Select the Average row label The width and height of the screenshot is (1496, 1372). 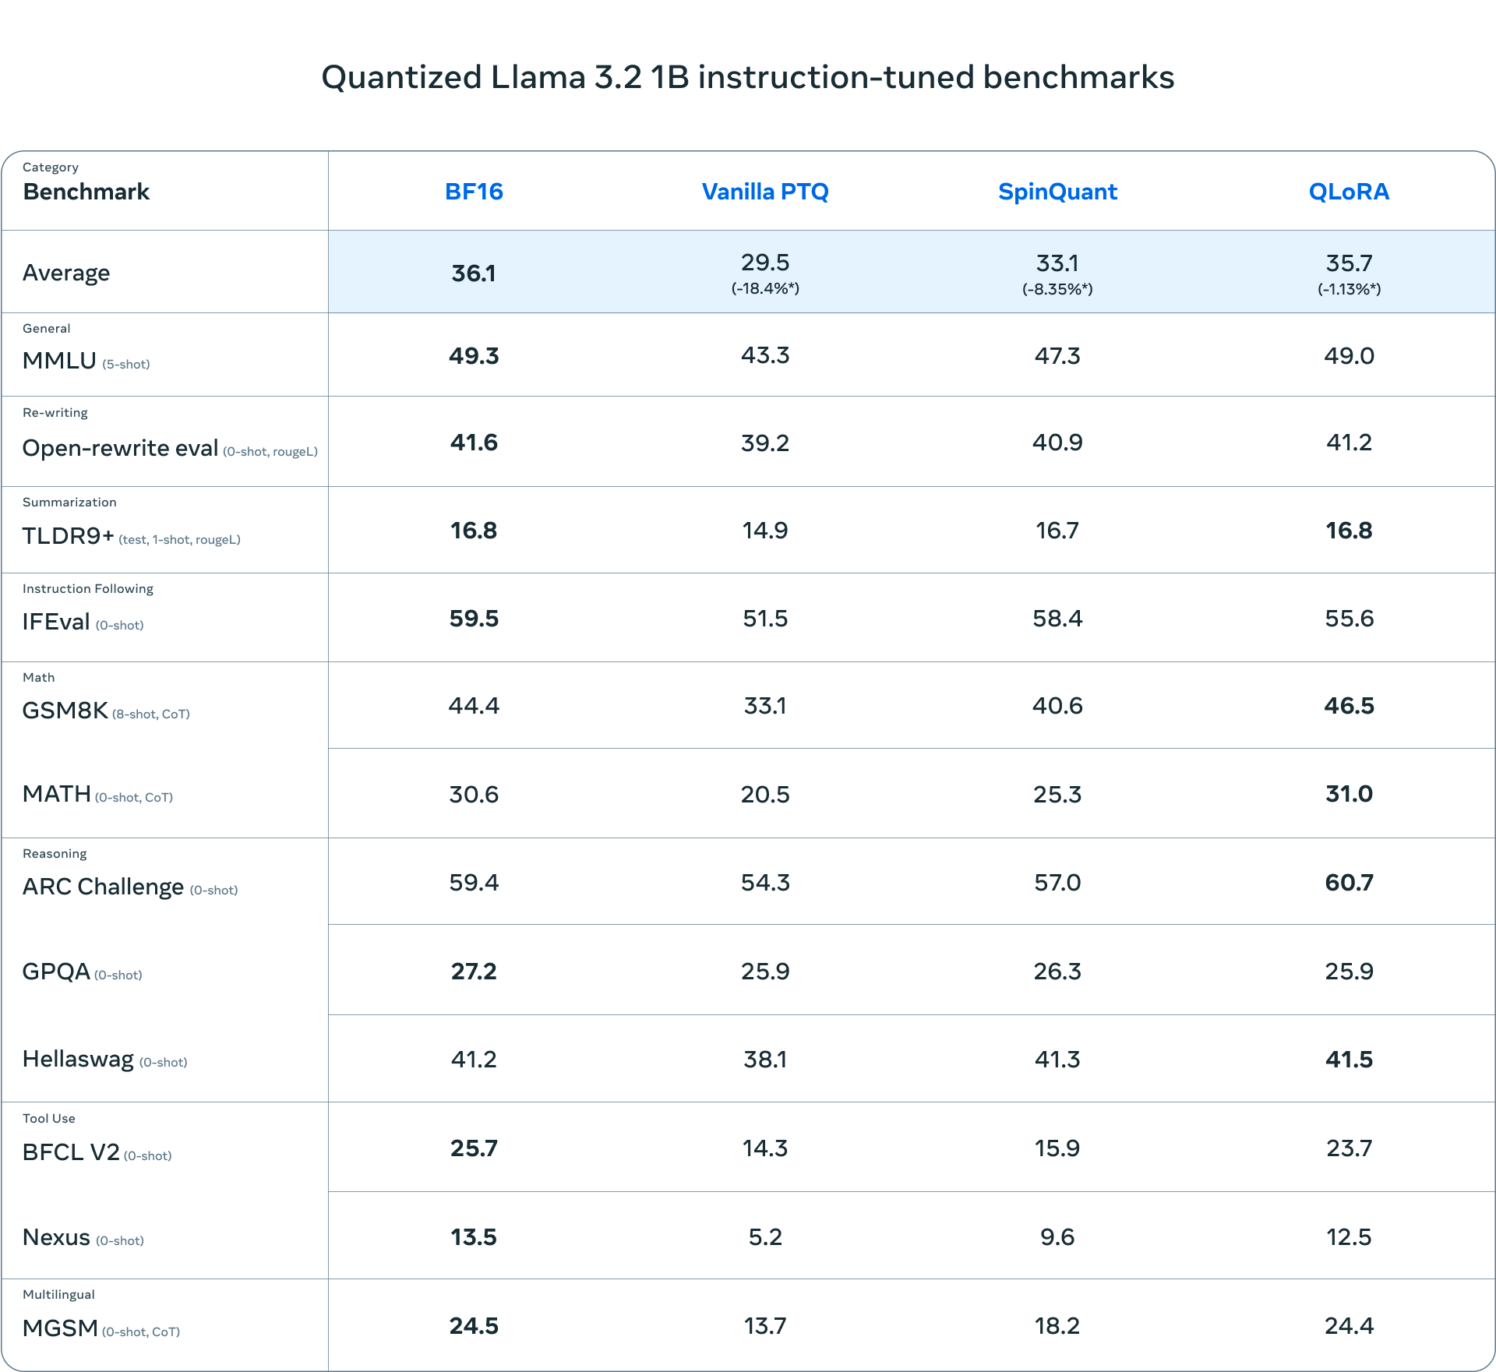click(x=66, y=273)
